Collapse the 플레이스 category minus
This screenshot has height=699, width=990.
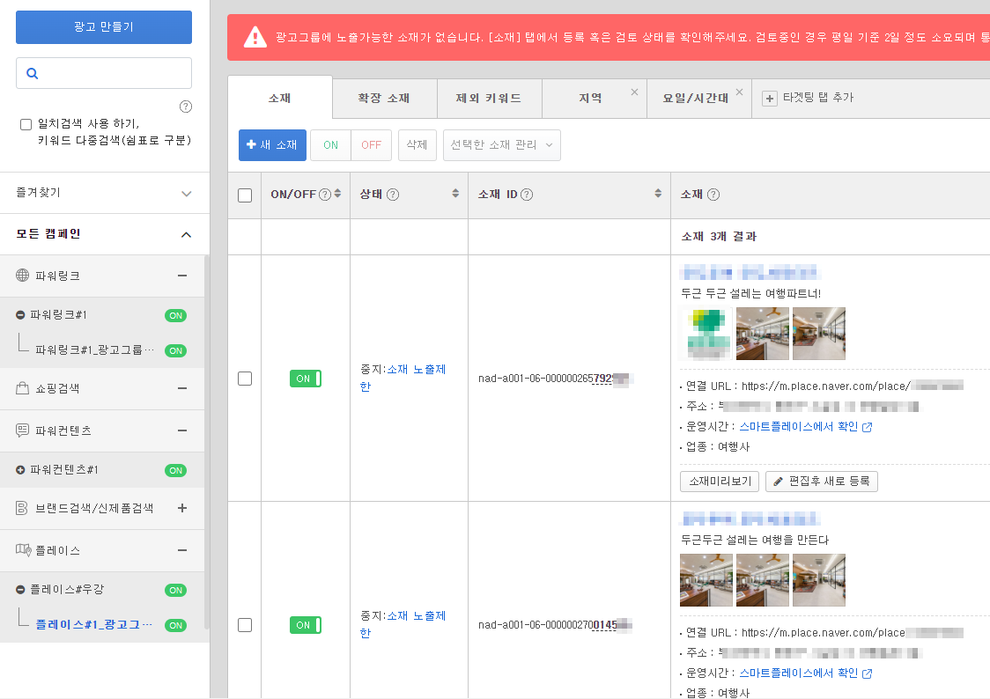click(x=182, y=551)
